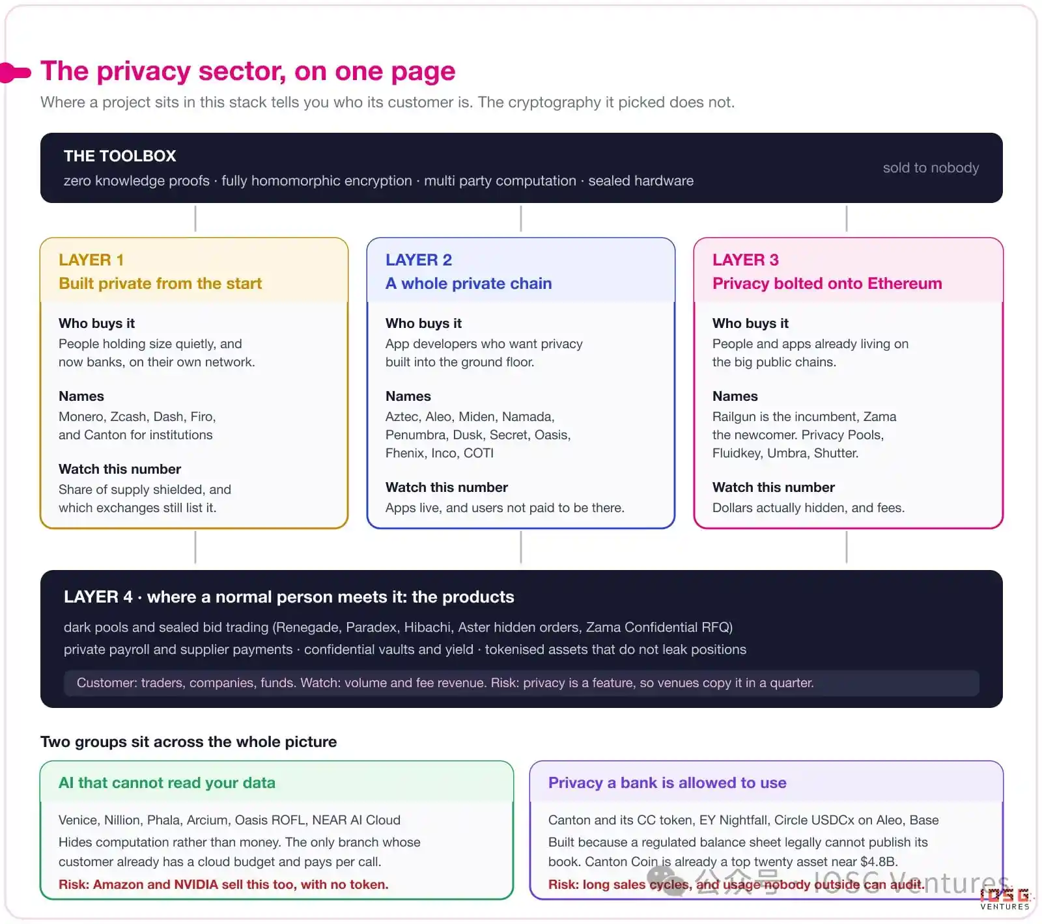Click the LAYER 4 products heading

tap(289, 597)
